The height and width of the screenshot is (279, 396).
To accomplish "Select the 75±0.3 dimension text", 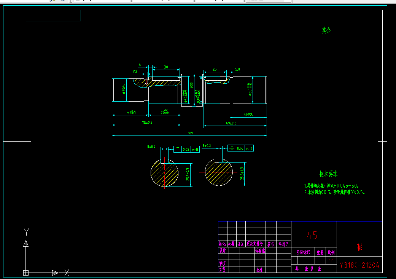I will 147,122.
